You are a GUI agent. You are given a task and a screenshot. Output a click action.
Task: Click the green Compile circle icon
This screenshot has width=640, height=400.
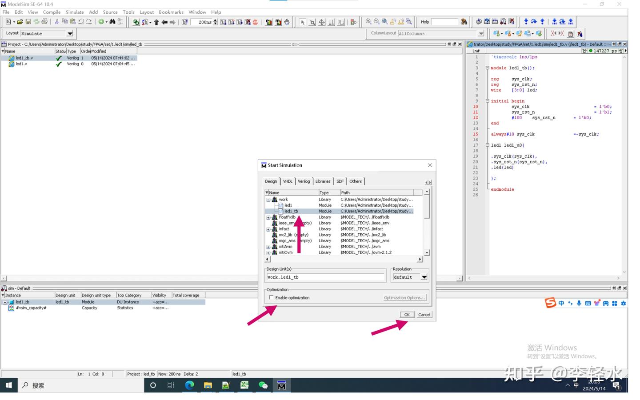click(x=101, y=22)
